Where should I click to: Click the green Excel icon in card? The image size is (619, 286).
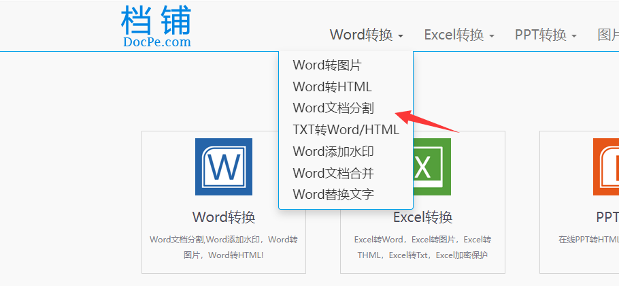[432, 167]
